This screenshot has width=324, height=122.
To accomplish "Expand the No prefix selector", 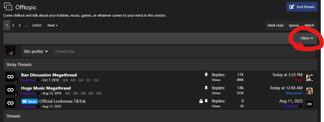I will 36,51.
